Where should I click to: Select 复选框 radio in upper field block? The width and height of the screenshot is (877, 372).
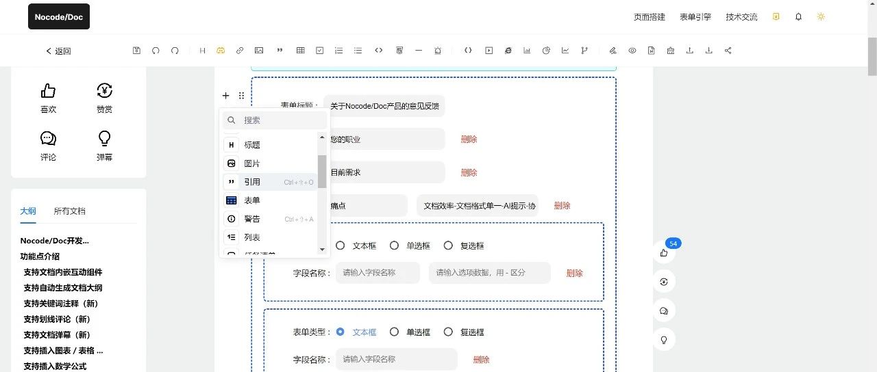[x=448, y=245]
